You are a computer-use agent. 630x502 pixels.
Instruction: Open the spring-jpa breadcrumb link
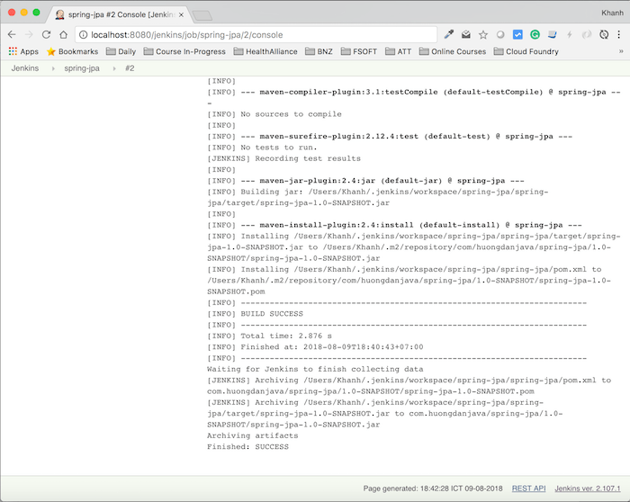click(x=82, y=68)
